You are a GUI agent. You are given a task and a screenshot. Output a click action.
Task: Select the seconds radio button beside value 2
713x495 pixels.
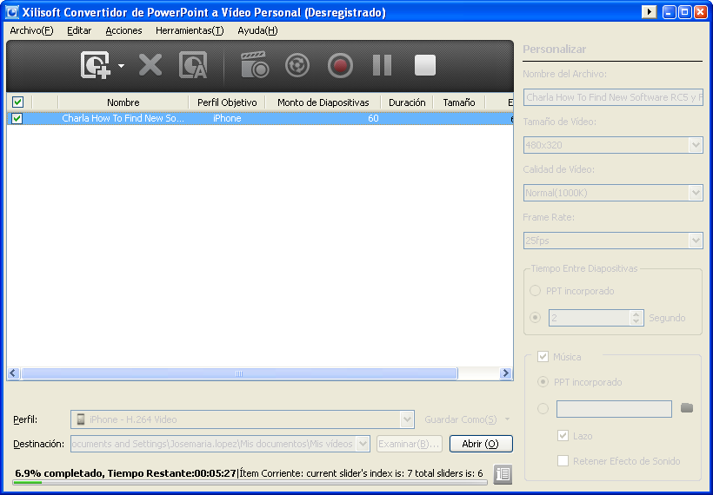pos(536,318)
